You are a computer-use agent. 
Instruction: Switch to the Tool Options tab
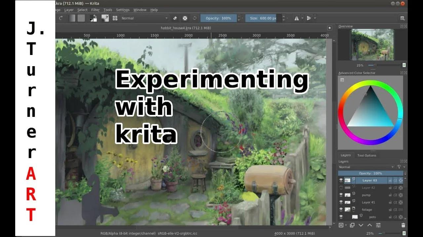click(367, 155)
